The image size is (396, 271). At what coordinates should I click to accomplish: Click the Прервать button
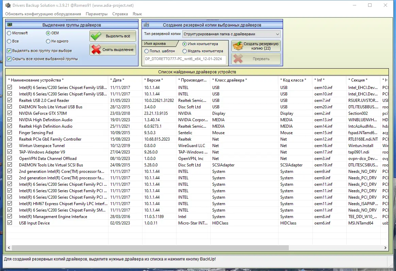[256, 59]
